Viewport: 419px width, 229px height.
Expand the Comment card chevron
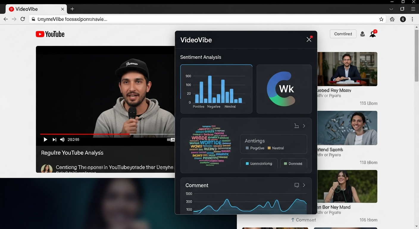pyautogui.click(x=304, y=185)
